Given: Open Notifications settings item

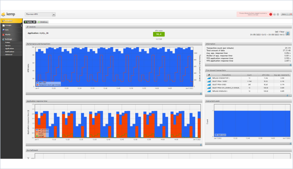Looking at the screenshot, I should pos(10,51).
